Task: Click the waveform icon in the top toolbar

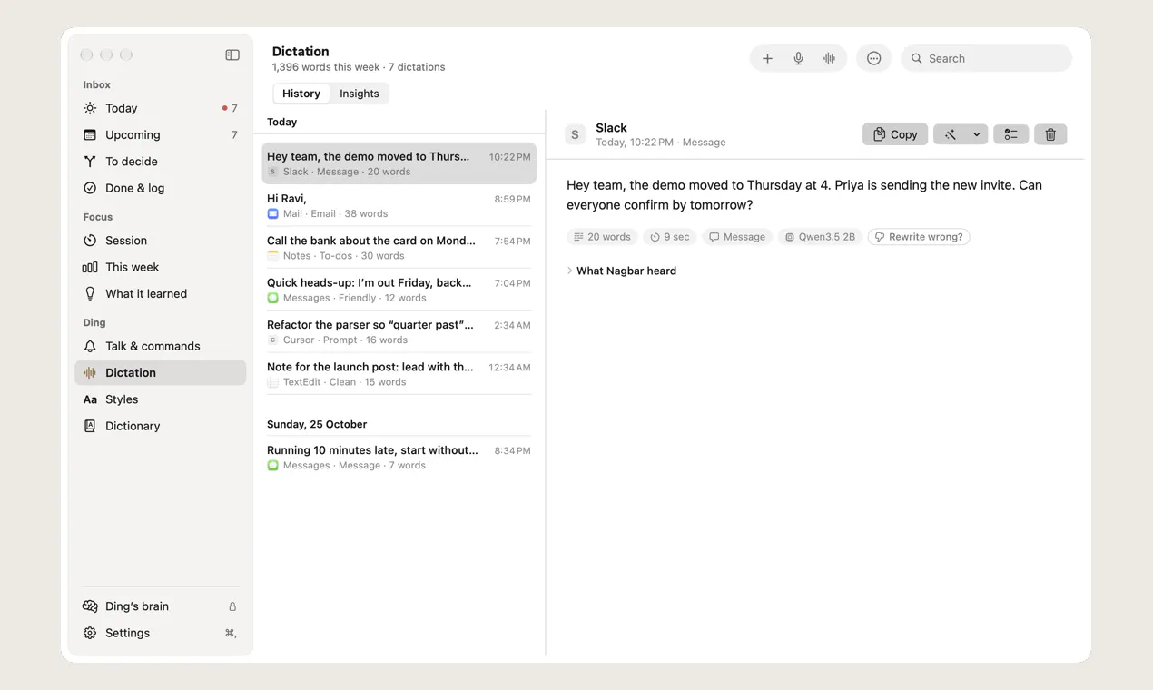Action: click(x=829, y=58)
